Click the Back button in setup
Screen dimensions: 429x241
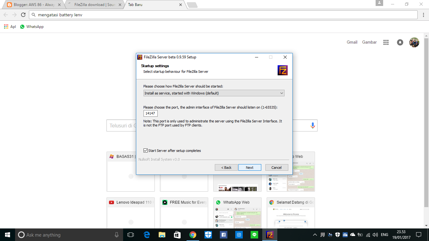pyautogui.click(x=226, y=168)
